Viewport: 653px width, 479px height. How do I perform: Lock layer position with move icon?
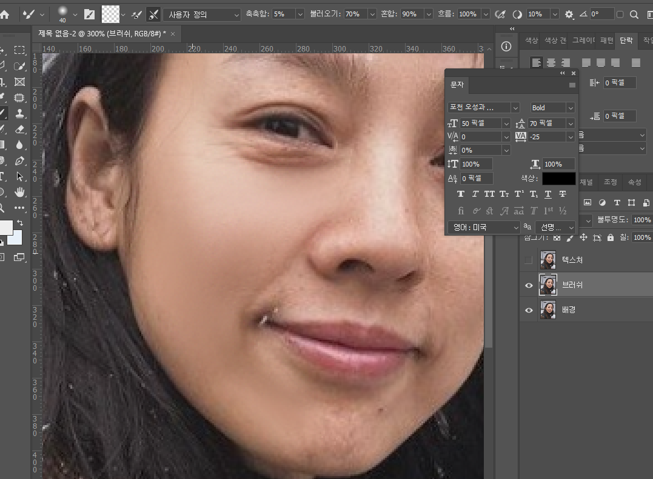583,237
